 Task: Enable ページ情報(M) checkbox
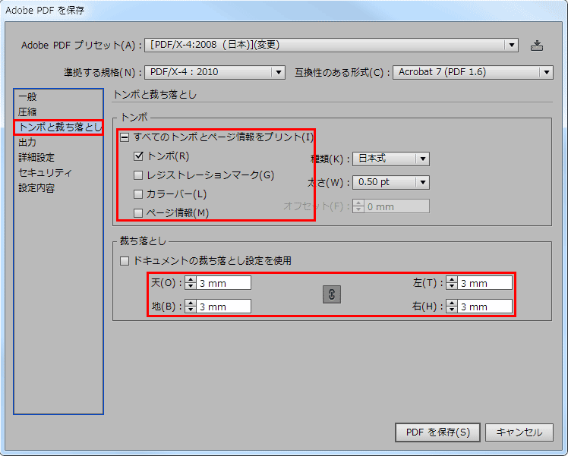(138, 212)
